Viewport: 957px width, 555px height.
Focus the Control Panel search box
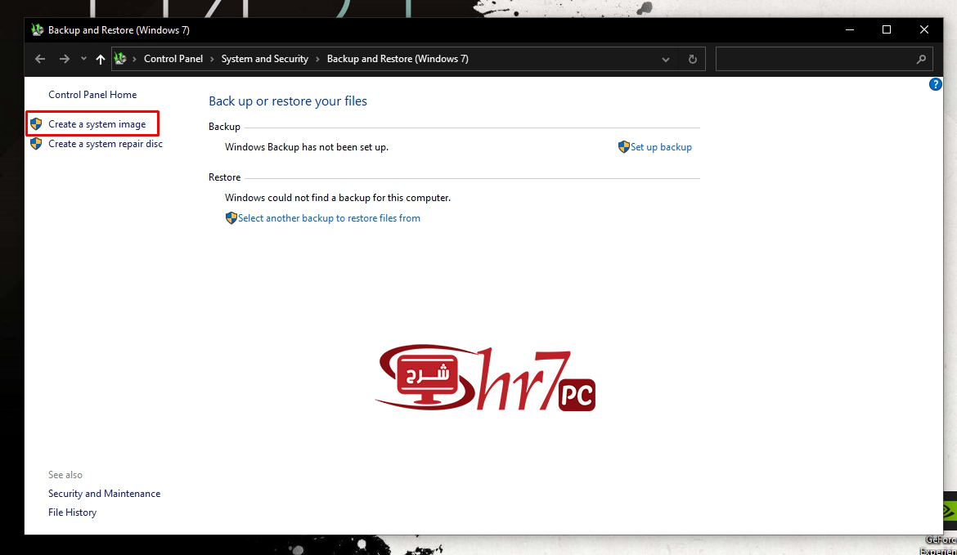tap(824, 59)
